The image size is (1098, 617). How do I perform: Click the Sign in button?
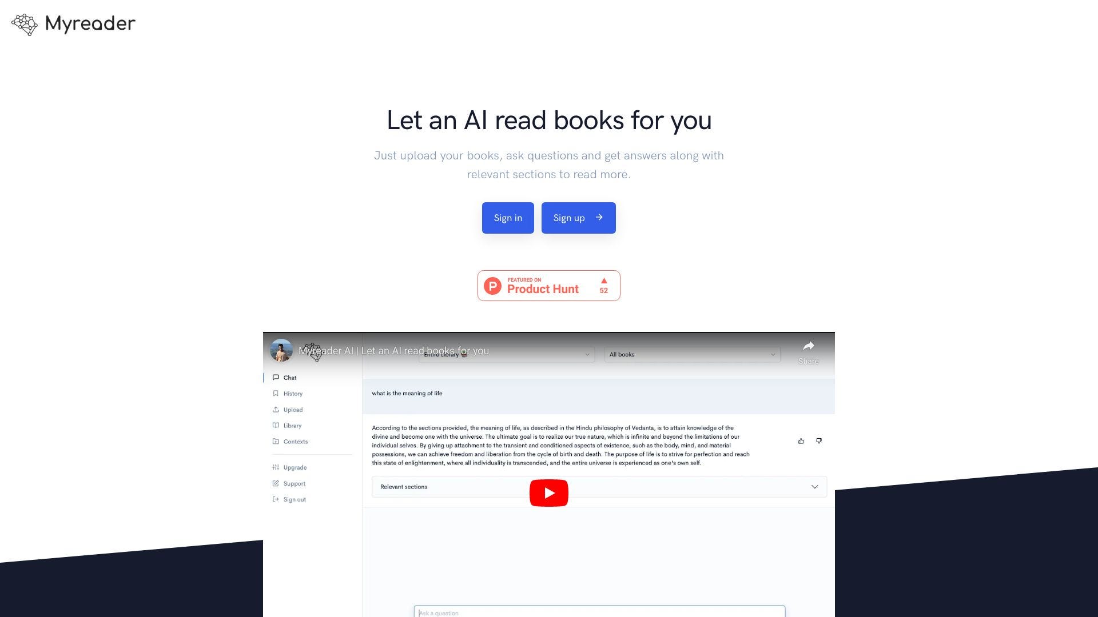pos(507,218)
